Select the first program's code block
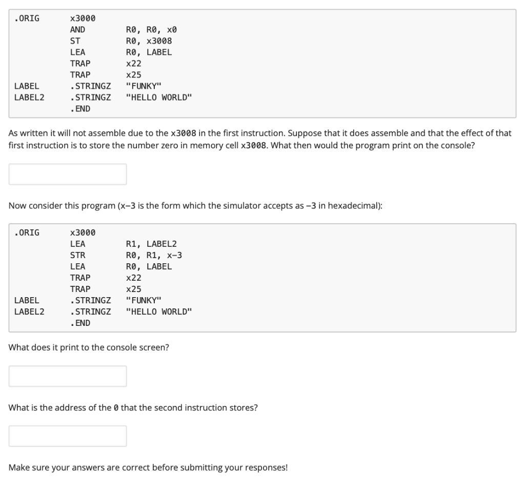Viewport: 525px width, 486px height. [x=262, y=63]
